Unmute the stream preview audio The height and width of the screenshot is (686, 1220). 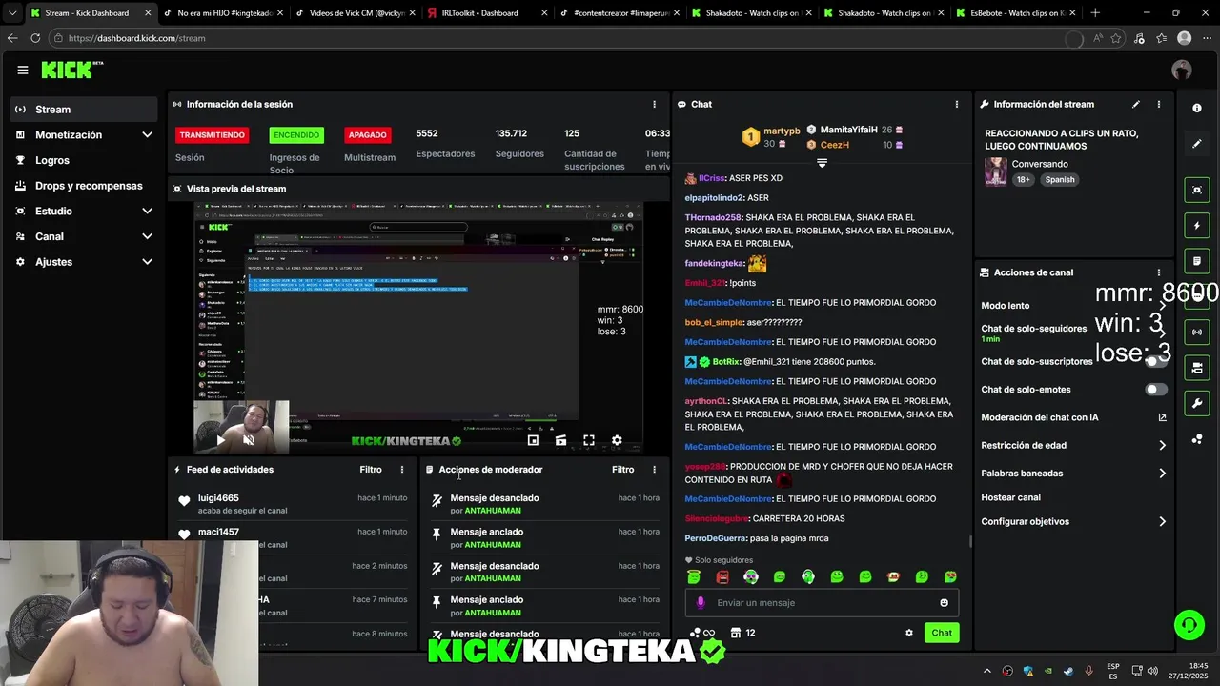pos(249,440)
